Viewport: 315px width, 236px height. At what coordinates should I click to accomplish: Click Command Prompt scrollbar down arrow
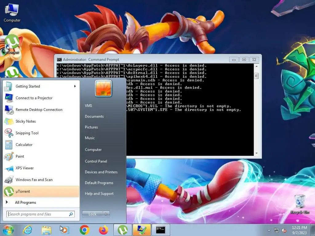256,153
